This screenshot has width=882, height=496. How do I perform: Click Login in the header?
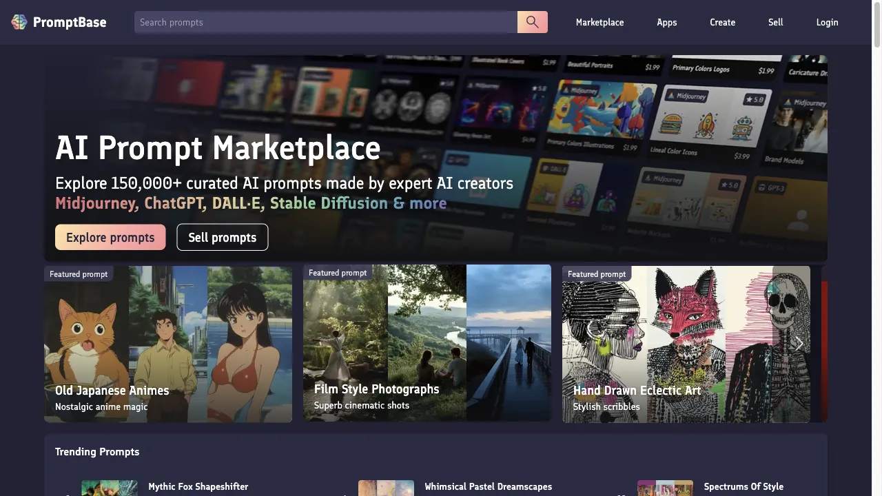[x=827, y=22]
